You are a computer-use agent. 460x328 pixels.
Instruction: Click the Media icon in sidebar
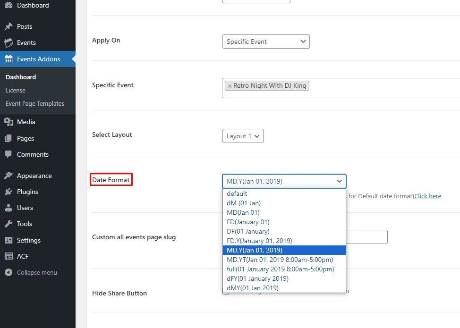[x=9, y=122]
